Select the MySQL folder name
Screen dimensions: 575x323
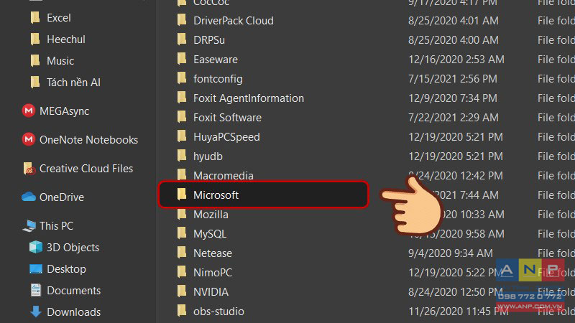coord(210,234)
